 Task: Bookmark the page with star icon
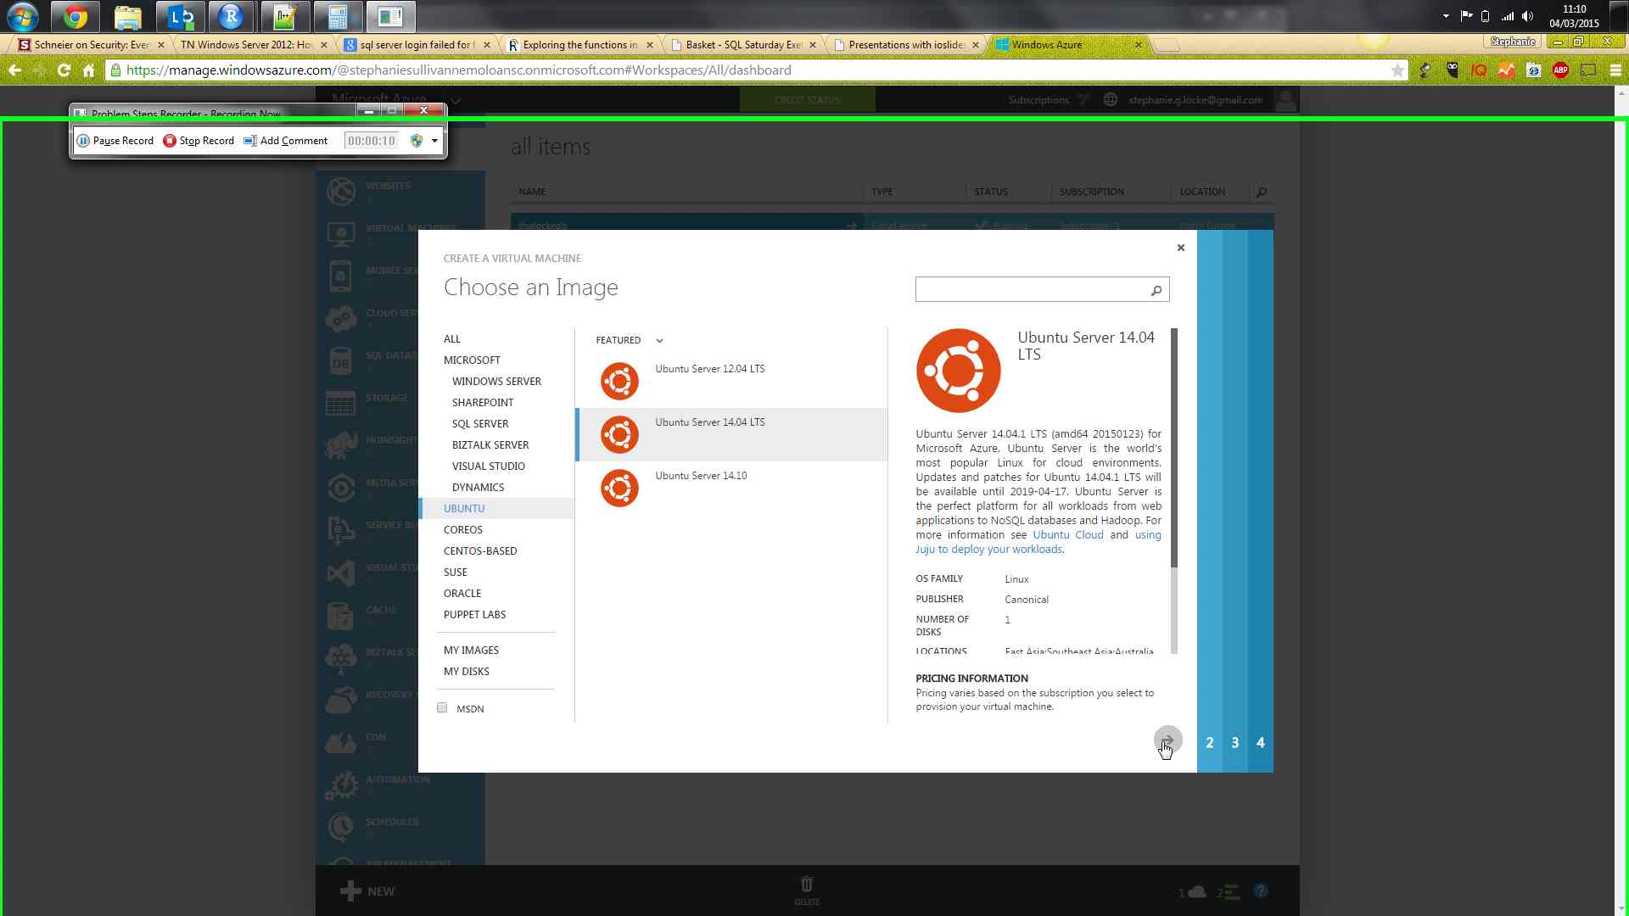pos(1397,70)
